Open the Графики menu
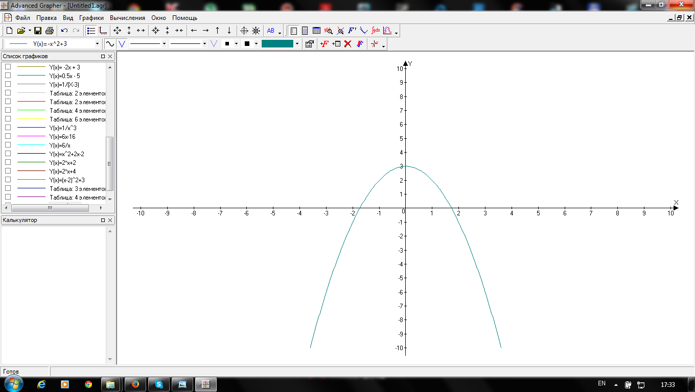The width and height of the screenshot is (695, 392). [91, 18]
